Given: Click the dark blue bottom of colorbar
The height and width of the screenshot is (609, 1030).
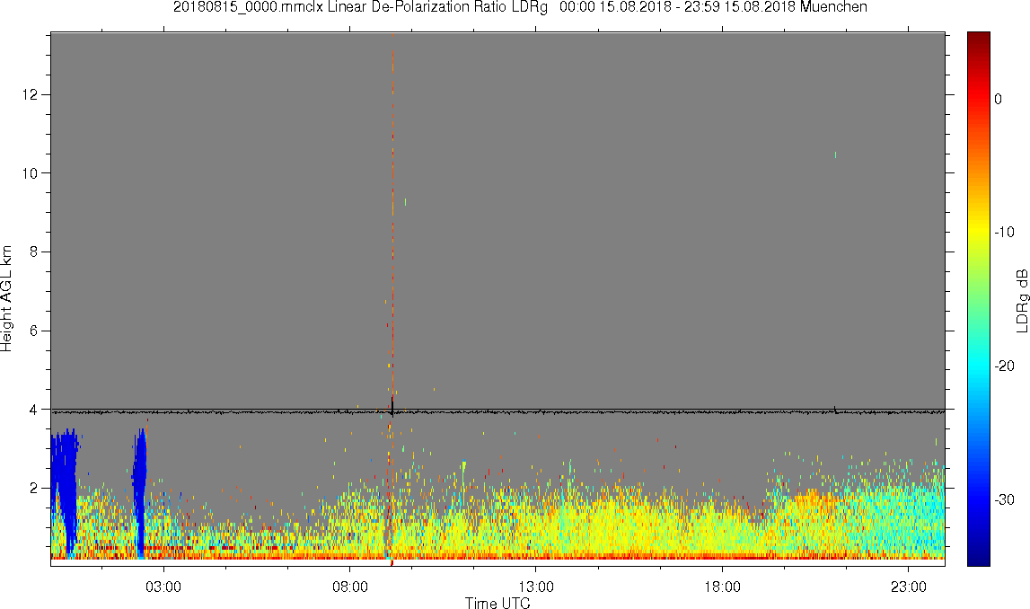Looking at the screenshot, I should tap(978, 555).
